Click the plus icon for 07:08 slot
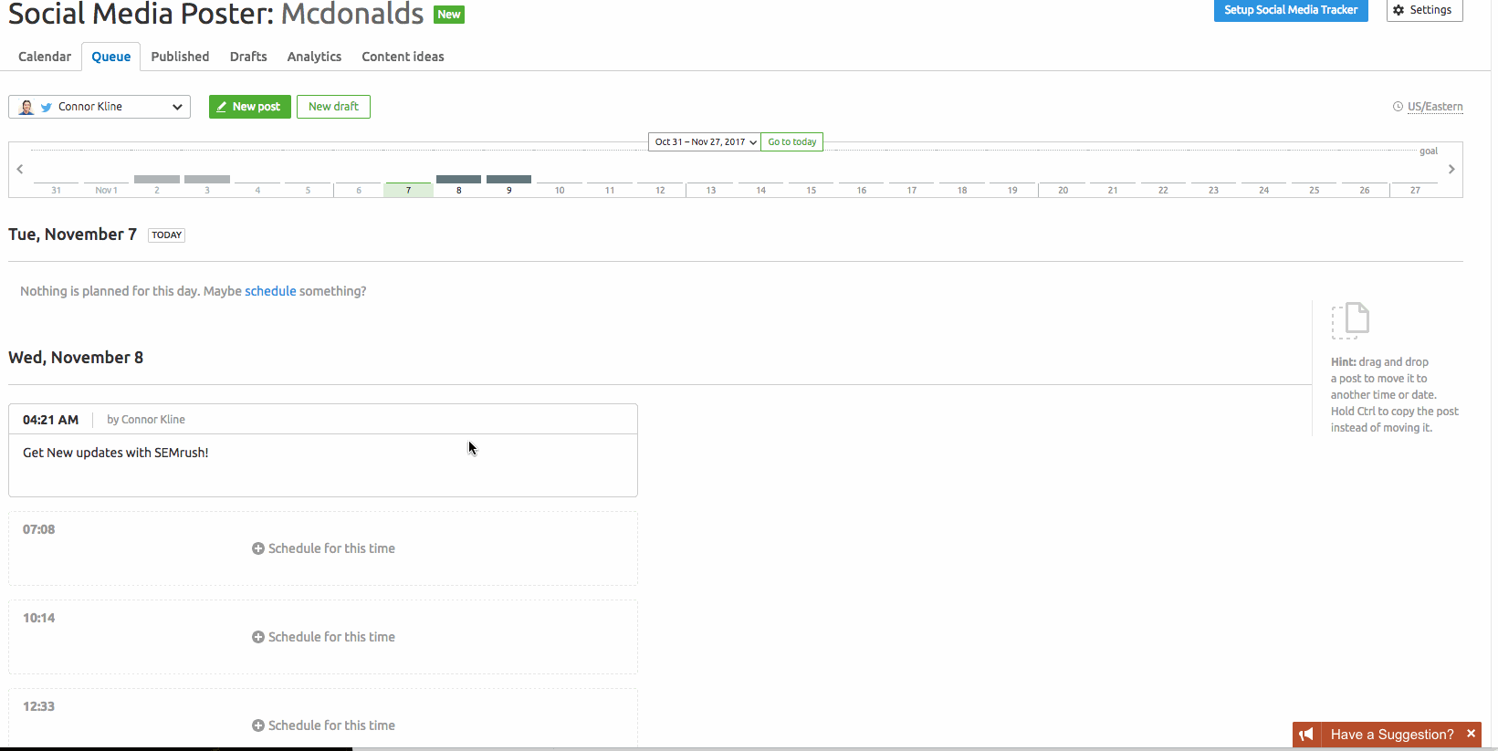 click(x=258, y=548)
